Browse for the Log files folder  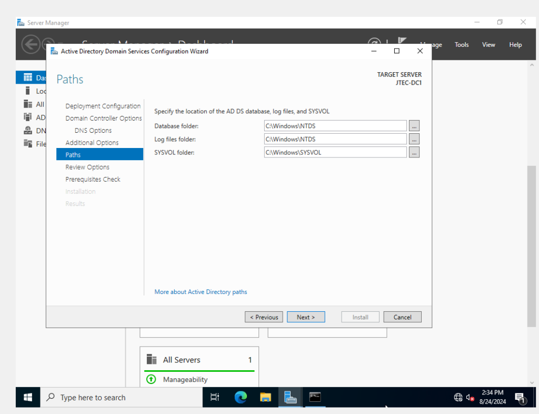[x=414, y=139]
